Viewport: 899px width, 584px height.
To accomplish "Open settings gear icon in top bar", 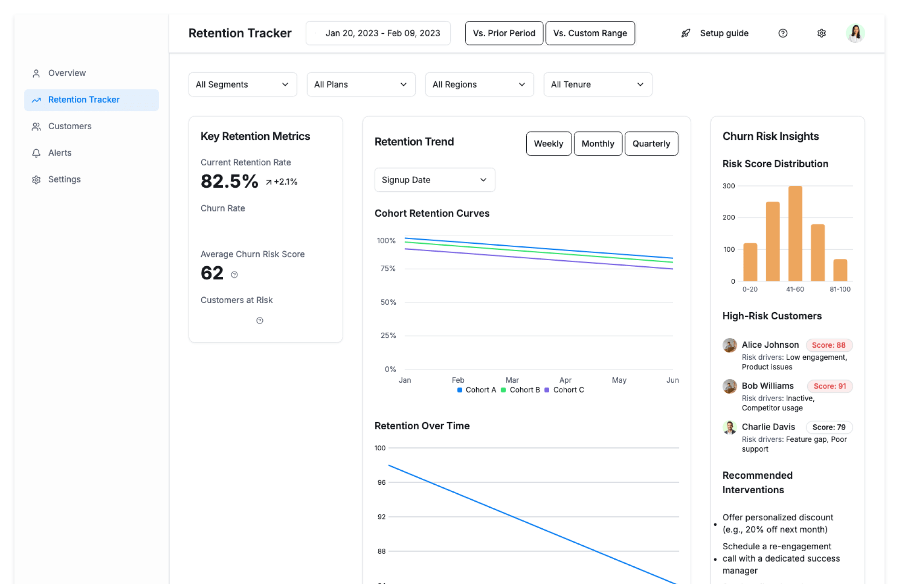I will click(x=821, y=33).
